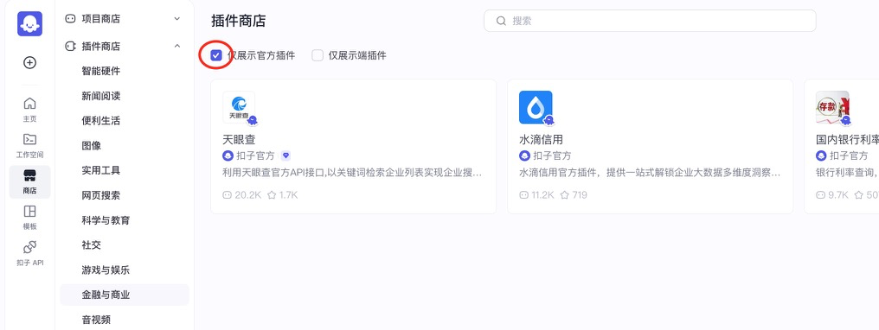Click the 扣子官方 avatar under 水滴信用
This screenshot has width=879, height=330.
tap(524, 155)
